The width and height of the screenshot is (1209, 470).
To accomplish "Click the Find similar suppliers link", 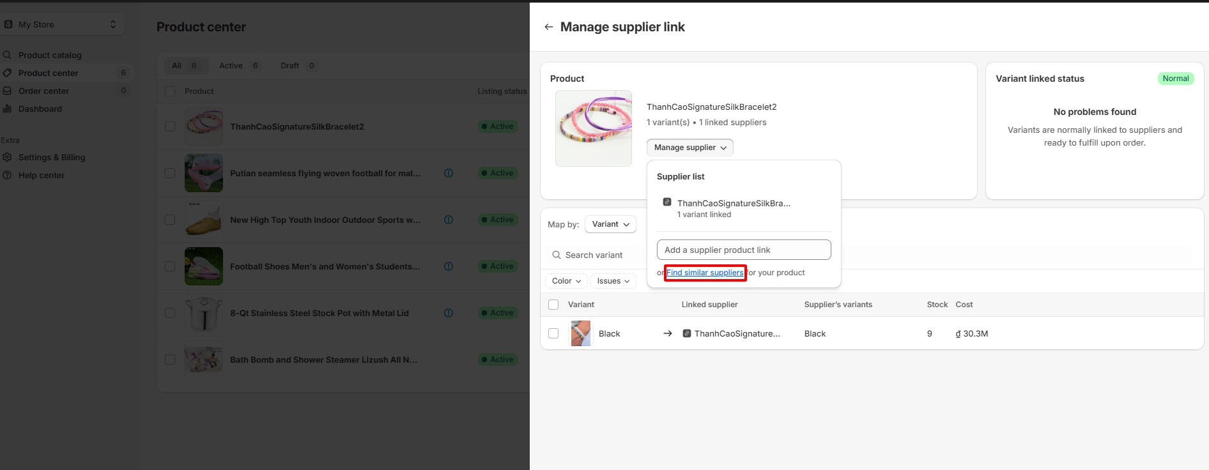I will coord(705,273).
